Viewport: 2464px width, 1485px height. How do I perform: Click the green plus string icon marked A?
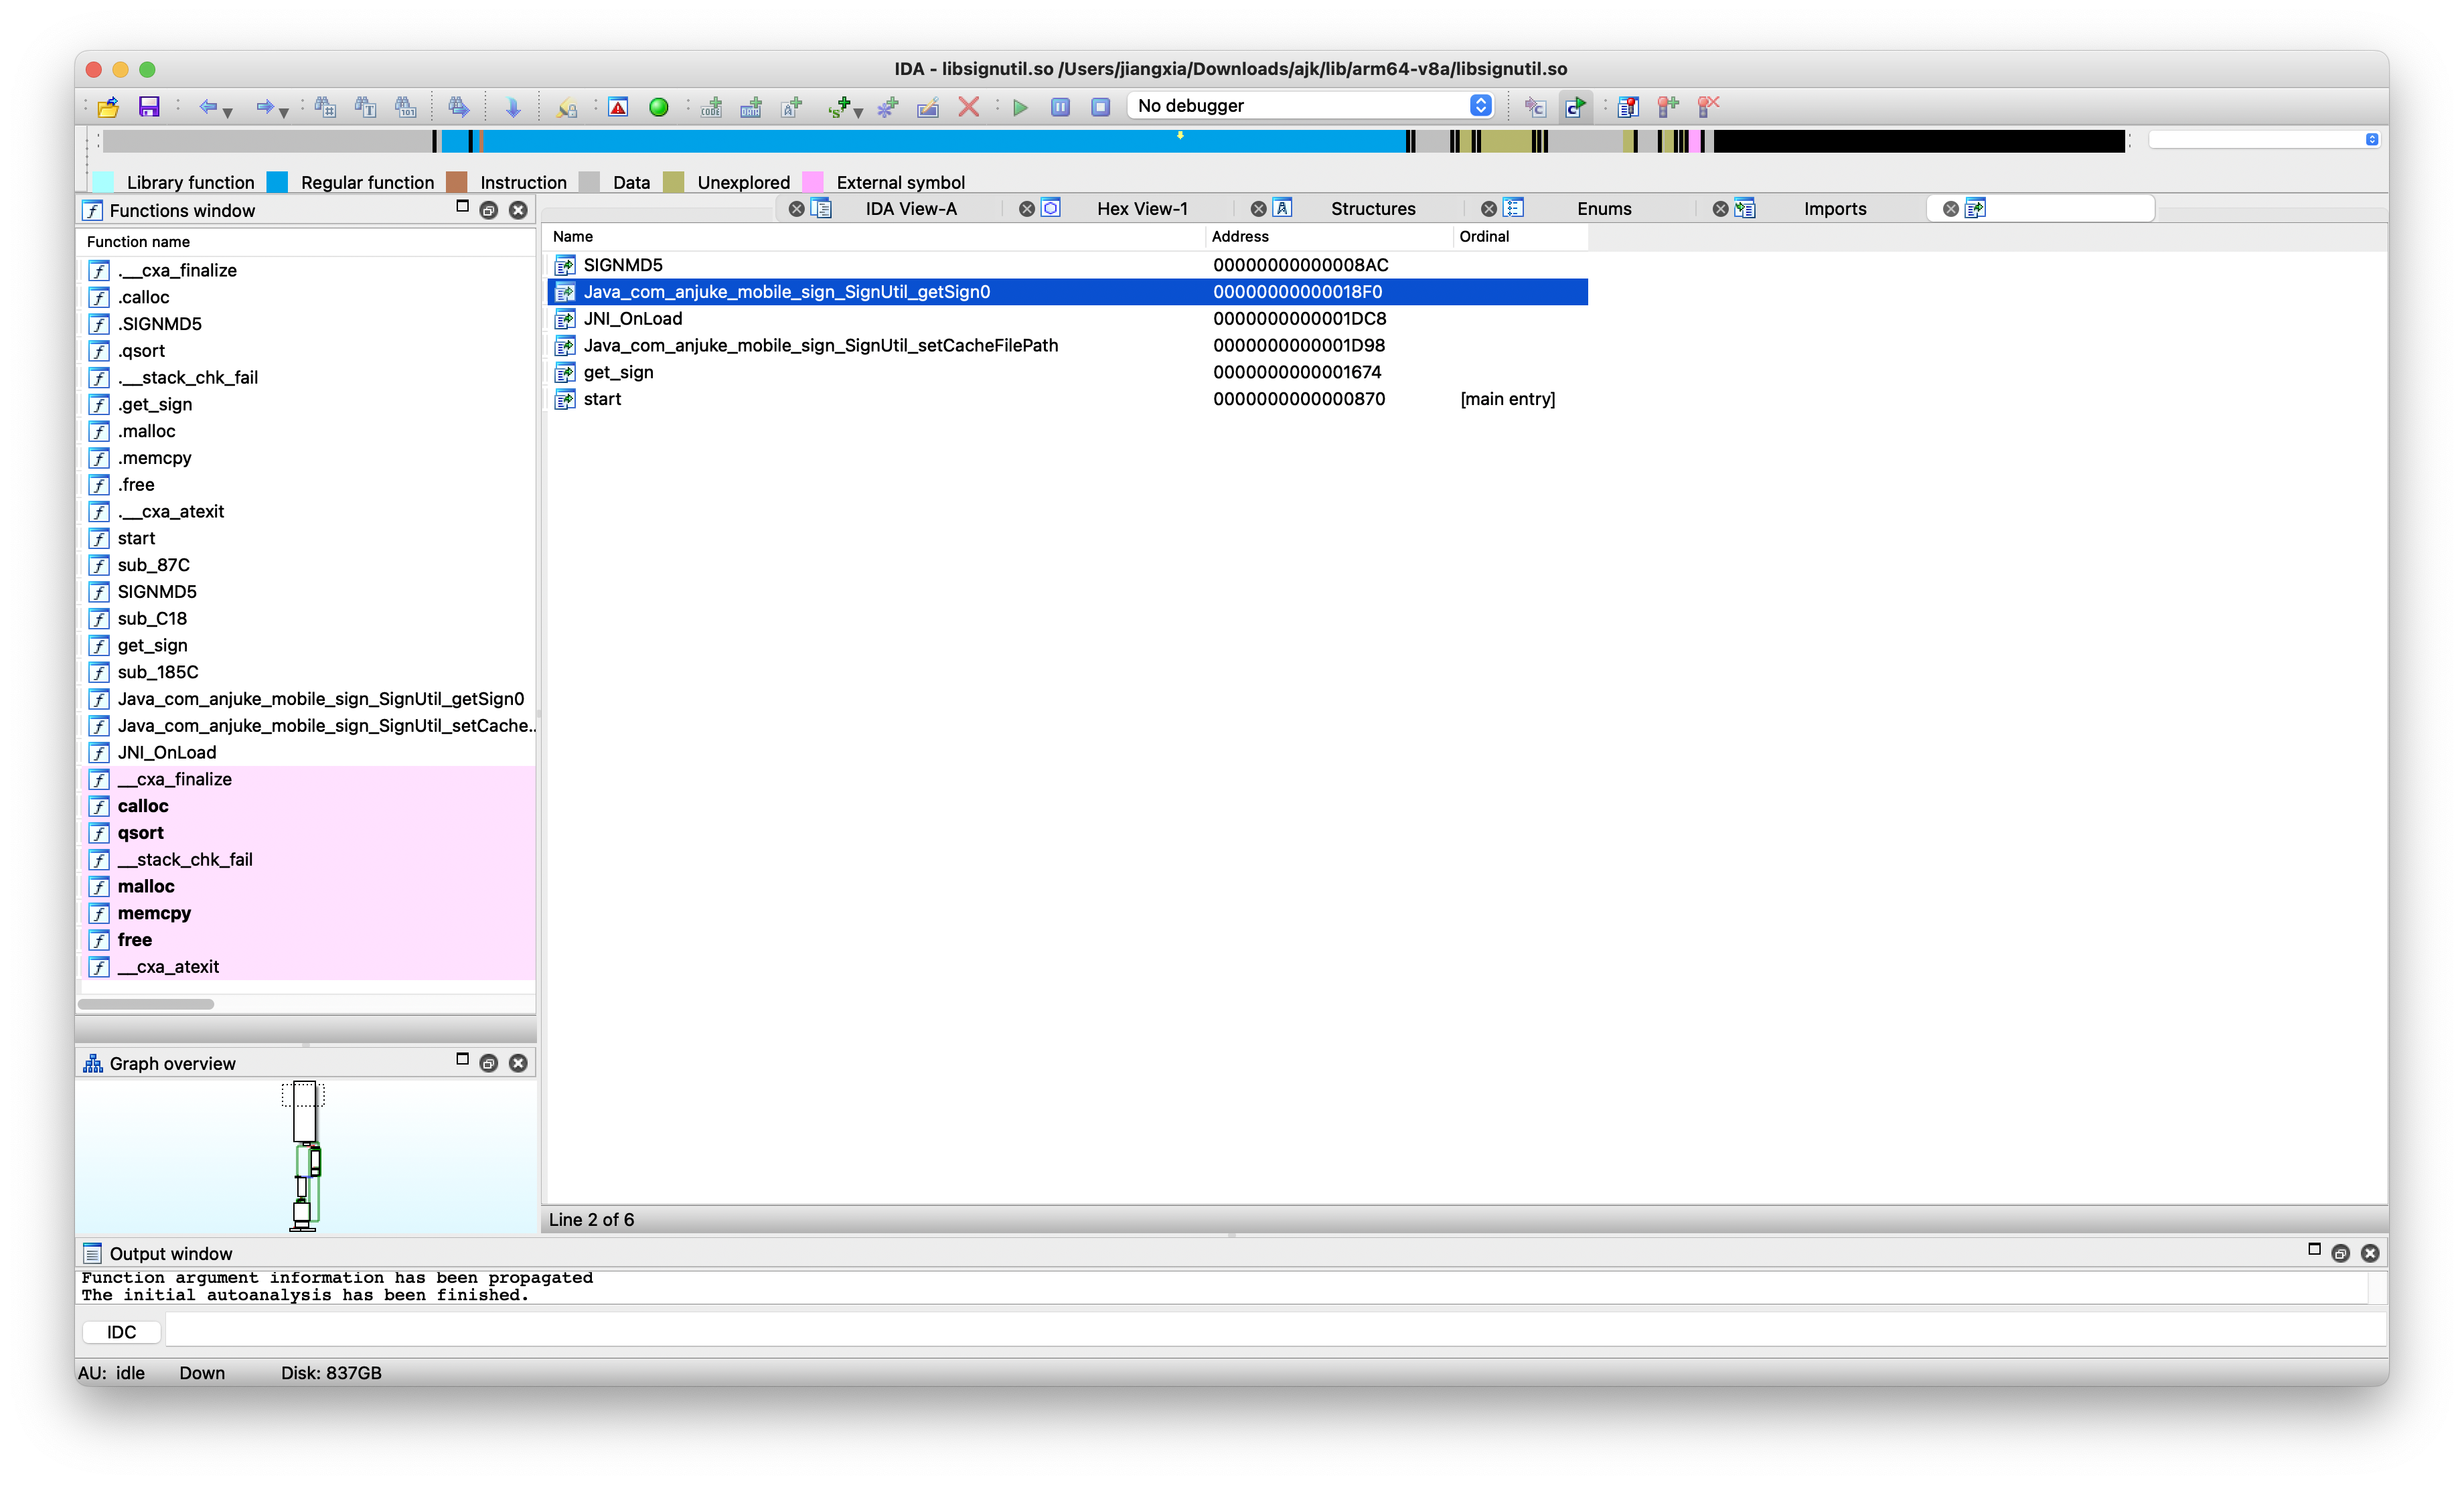792,107
